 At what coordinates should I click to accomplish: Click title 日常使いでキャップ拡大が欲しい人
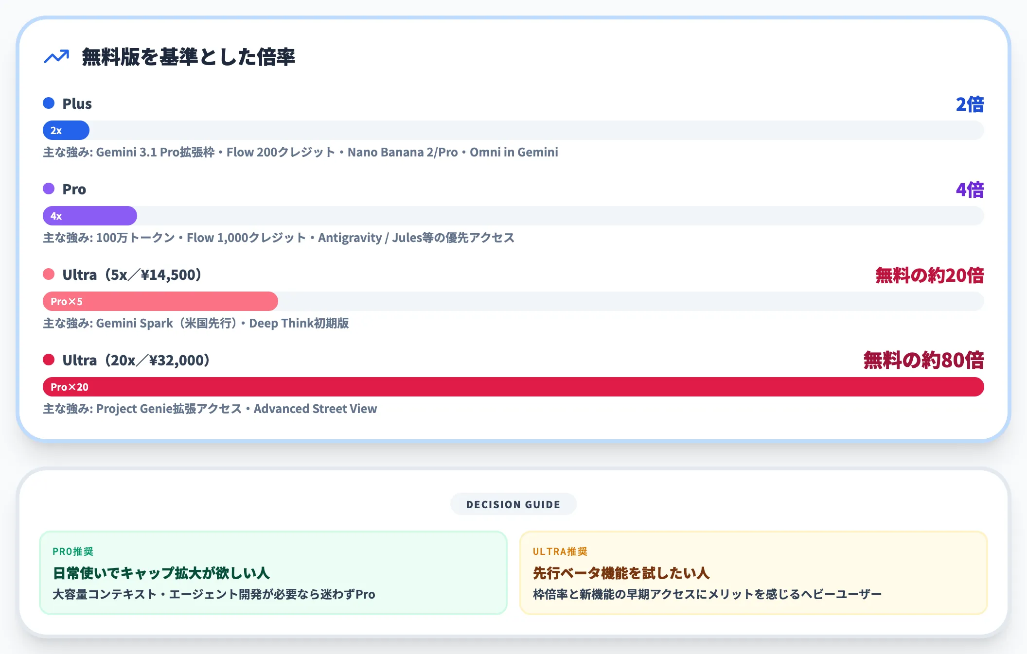tap(161, 573)
